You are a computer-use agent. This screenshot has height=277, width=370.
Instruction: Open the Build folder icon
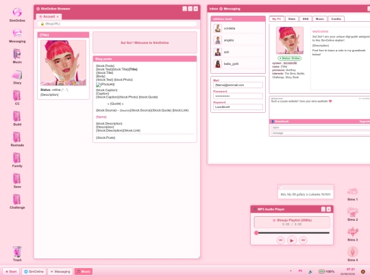(x=17, y=118)
